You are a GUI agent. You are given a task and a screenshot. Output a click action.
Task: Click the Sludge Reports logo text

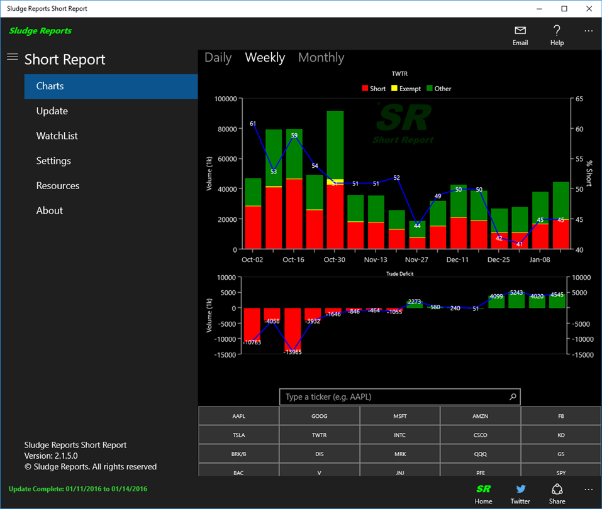pos(40,31)
